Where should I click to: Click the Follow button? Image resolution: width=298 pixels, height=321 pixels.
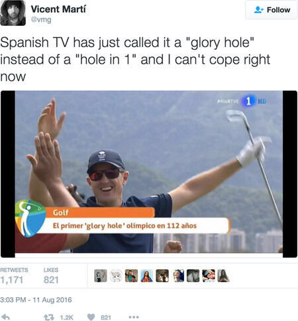pos(271,10)
